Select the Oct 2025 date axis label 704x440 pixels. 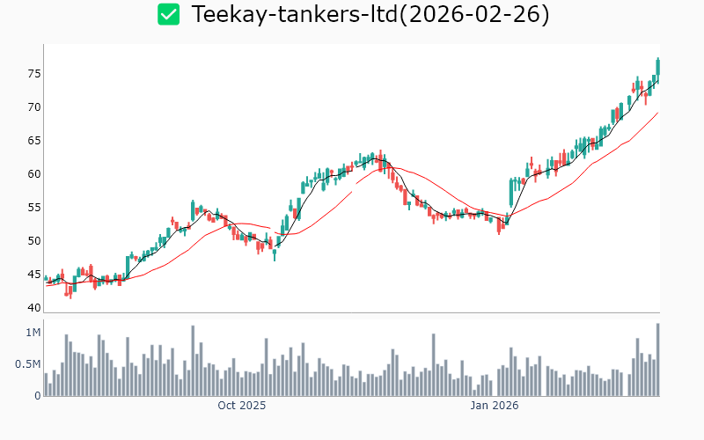(241, 406)
